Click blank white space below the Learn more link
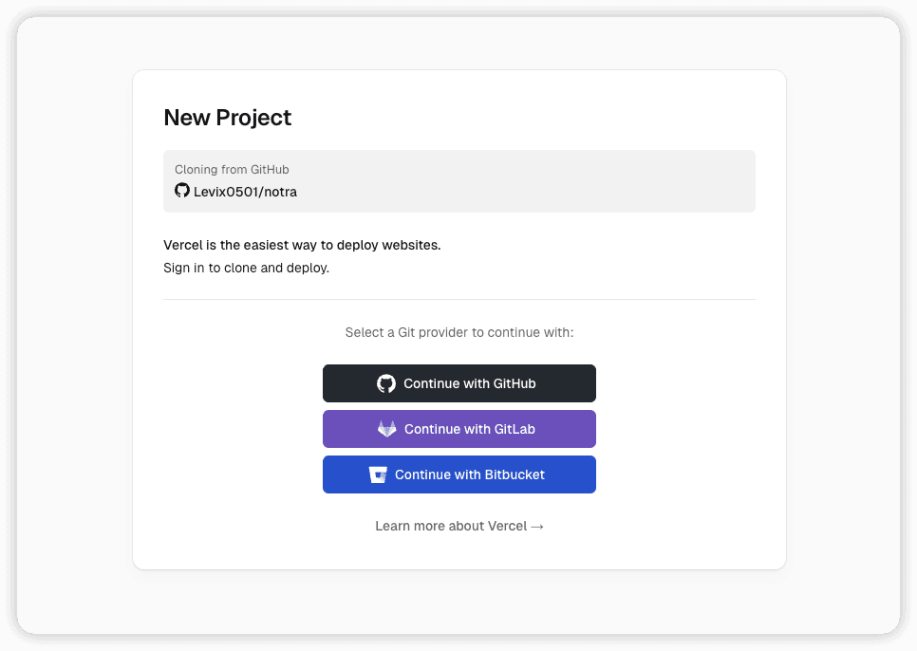 (x=459, y=552)
